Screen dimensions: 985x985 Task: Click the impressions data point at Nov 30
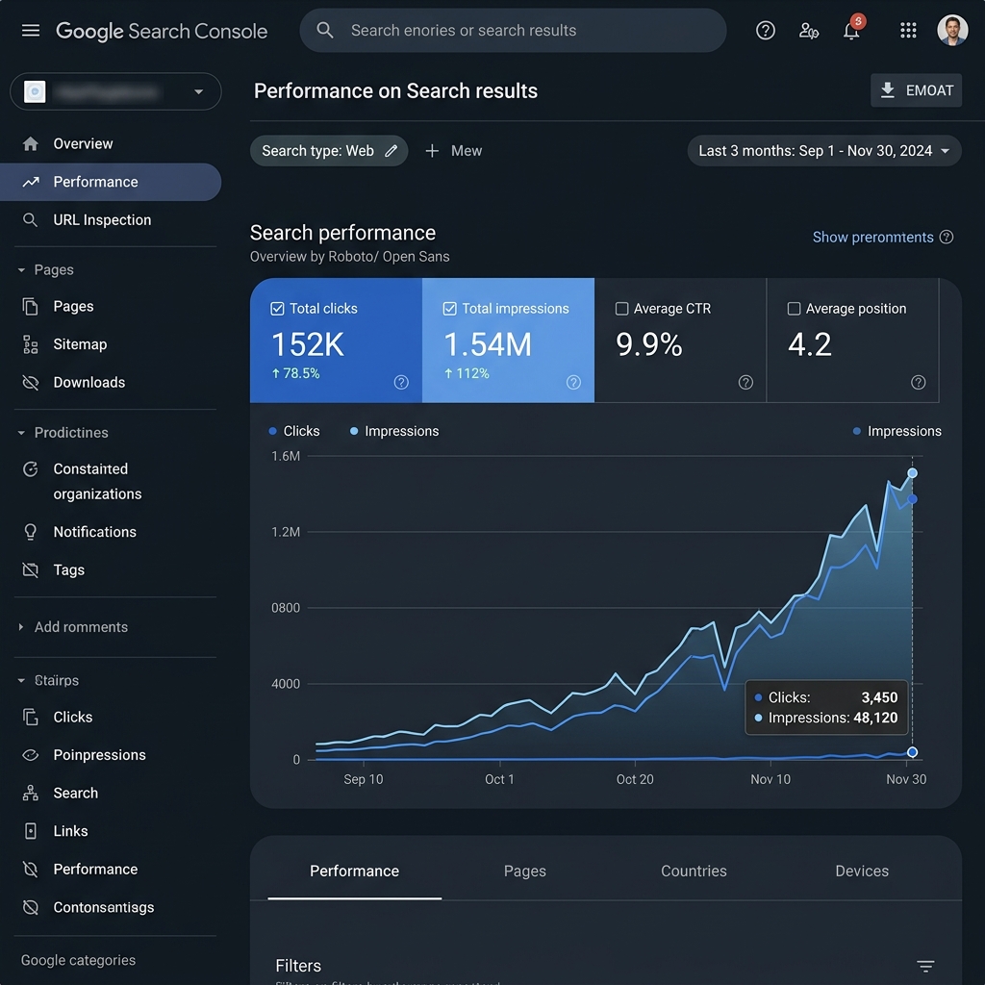(x=912, y=473)
